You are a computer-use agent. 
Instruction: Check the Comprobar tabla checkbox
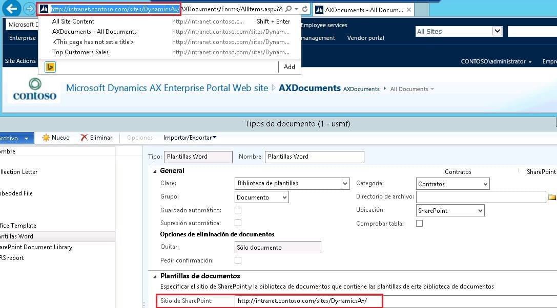[x=419, y=224]
